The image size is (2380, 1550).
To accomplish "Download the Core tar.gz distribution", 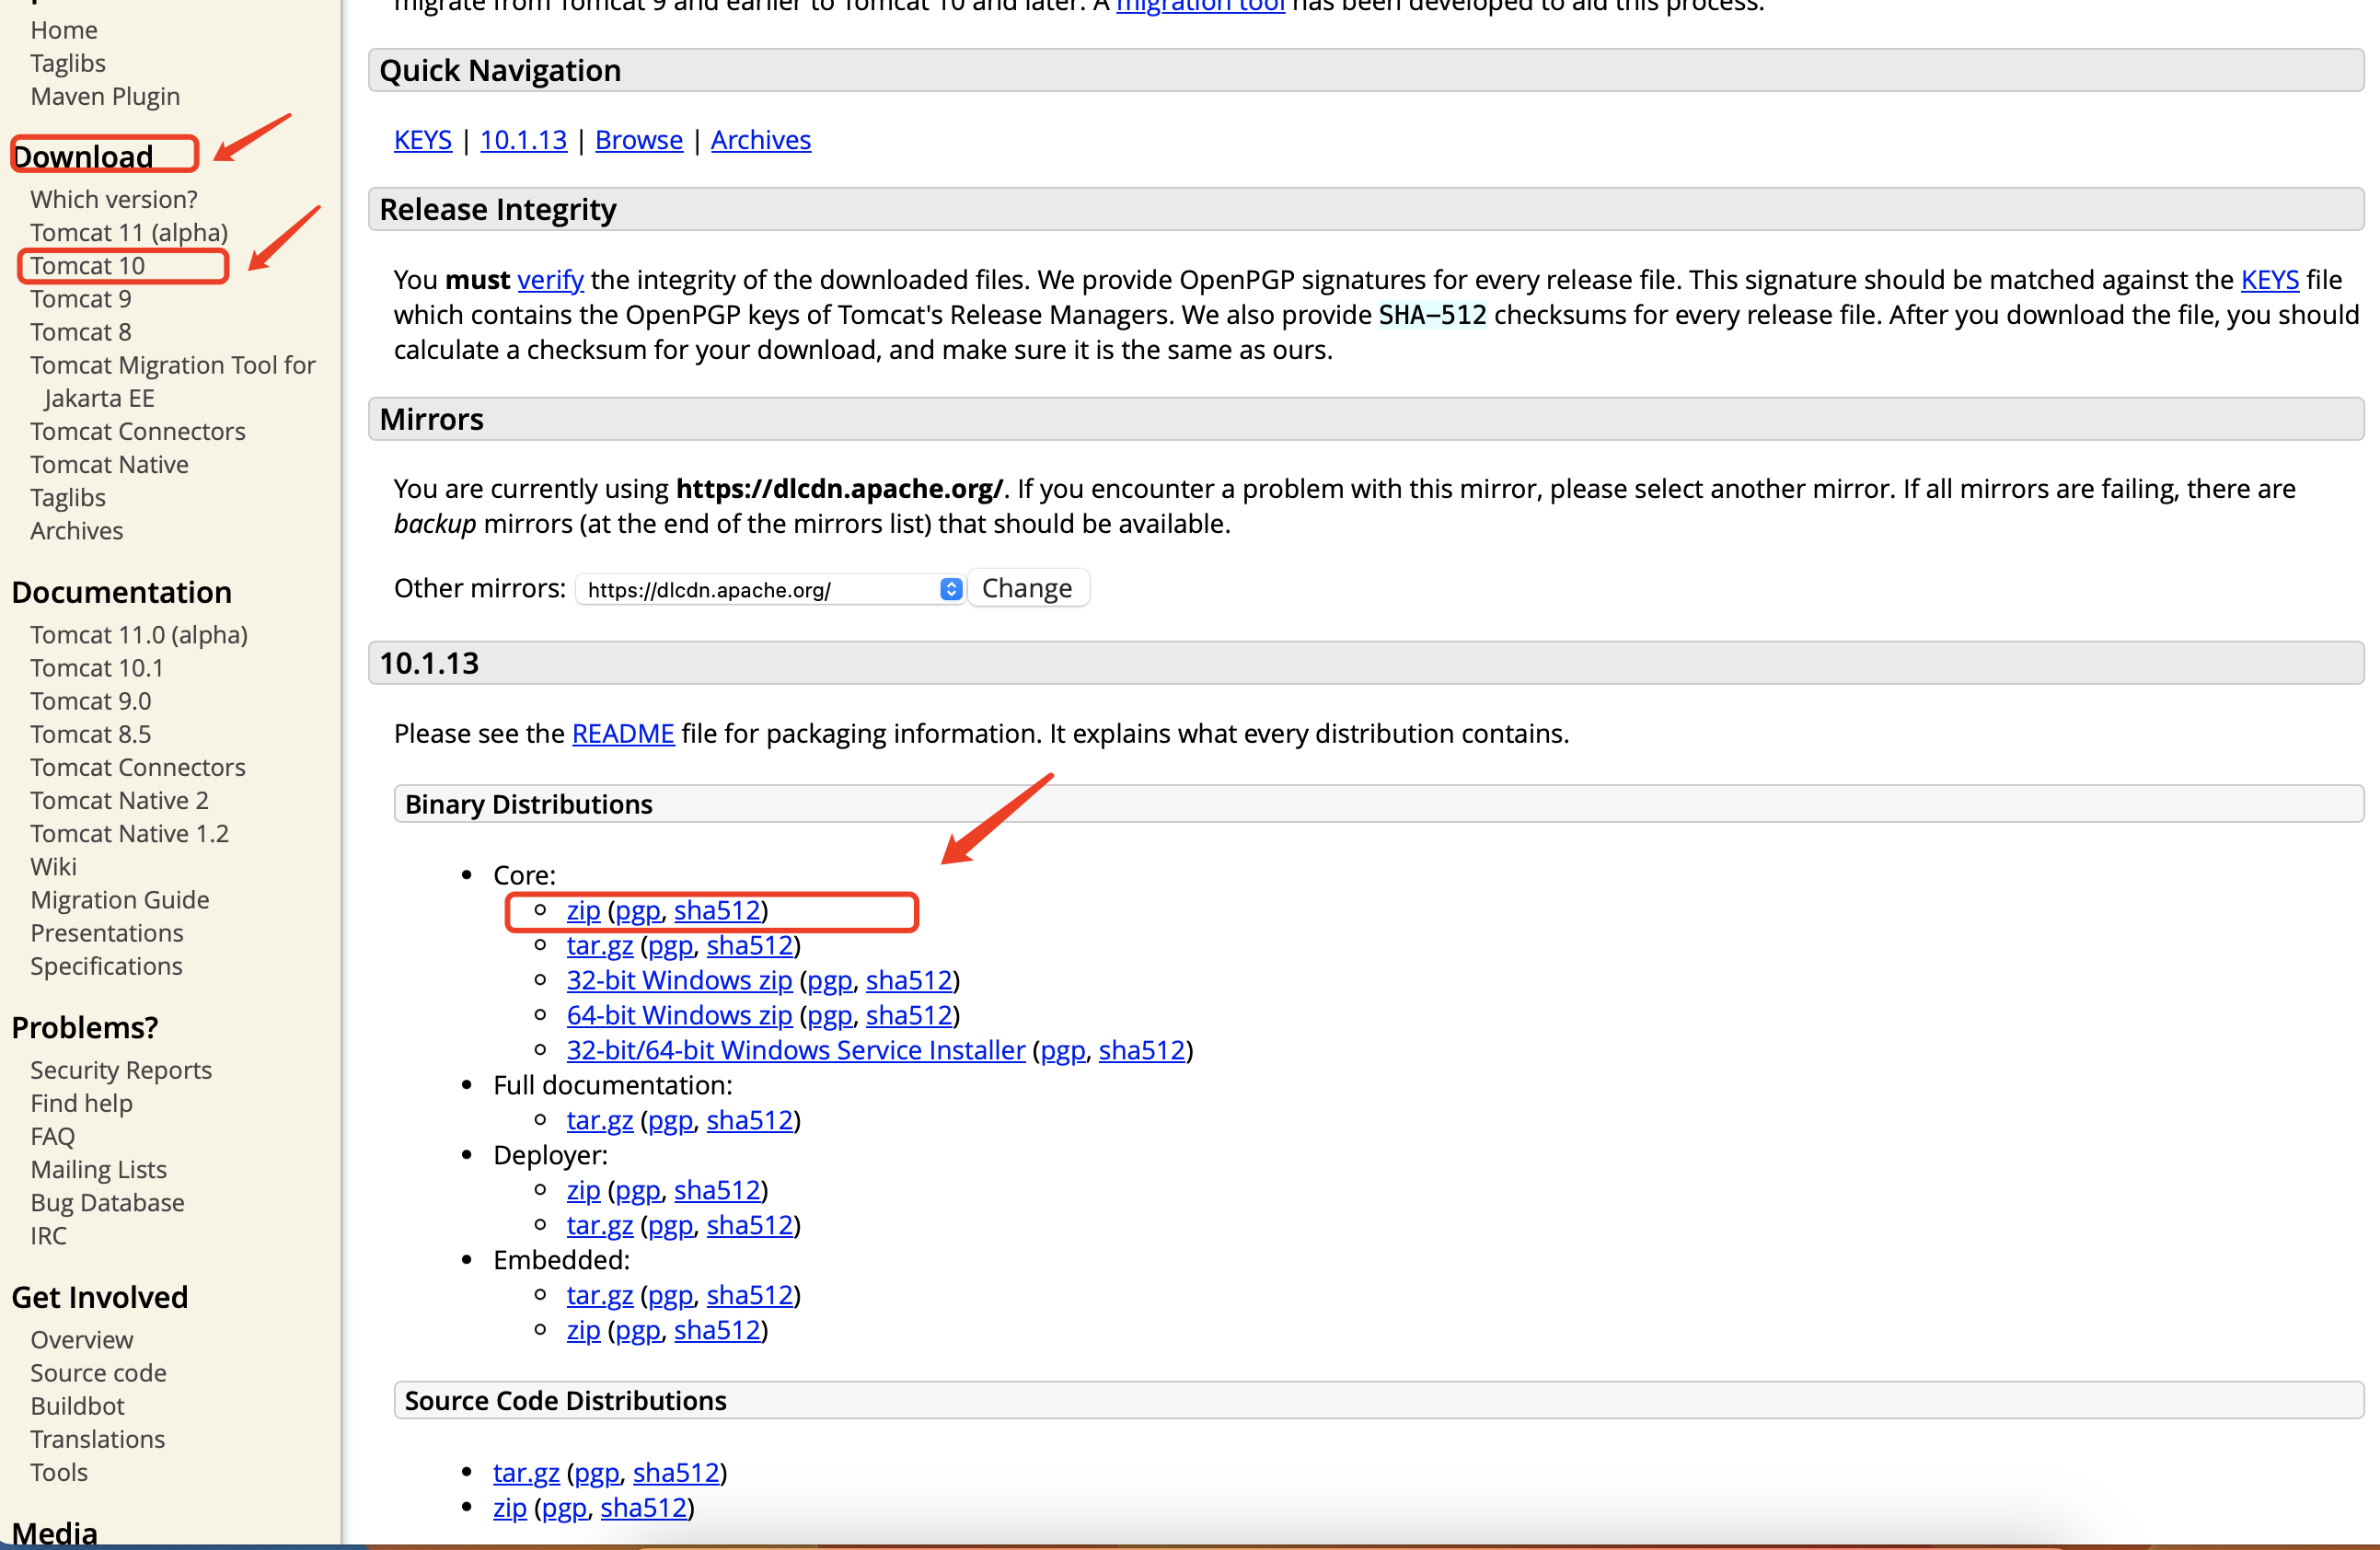I will click(x=600, y=946).
